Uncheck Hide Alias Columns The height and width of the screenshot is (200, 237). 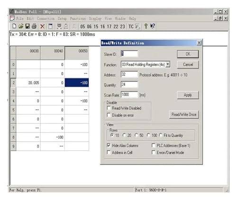pos(109,145)
